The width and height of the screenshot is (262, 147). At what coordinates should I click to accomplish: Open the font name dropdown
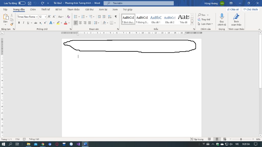(37, 17)
